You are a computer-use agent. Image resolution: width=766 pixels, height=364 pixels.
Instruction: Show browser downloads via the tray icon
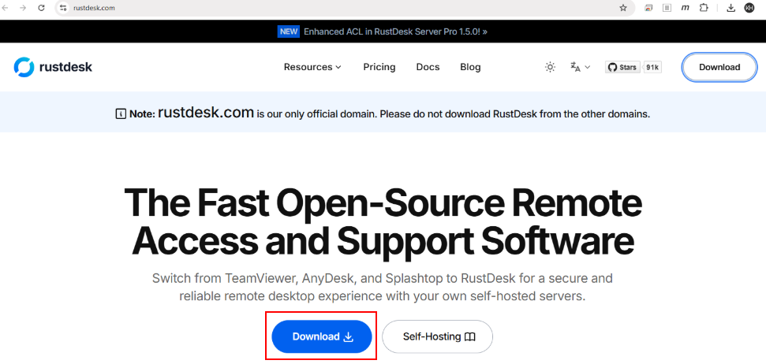[731, 8]
